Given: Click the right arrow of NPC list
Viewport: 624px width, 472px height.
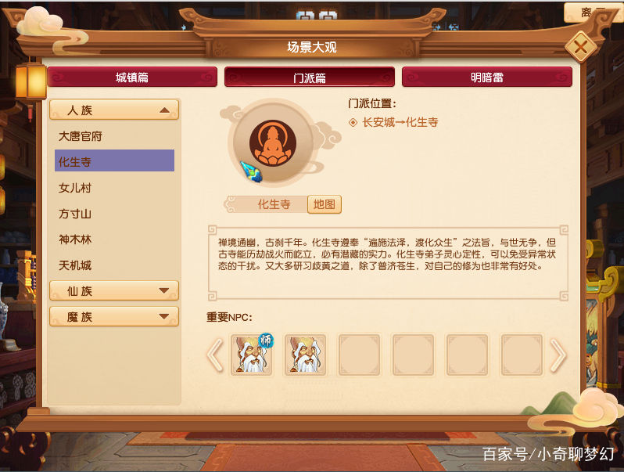Looking at the screenshot, I should pyautogui.click(x=558, y=355).
